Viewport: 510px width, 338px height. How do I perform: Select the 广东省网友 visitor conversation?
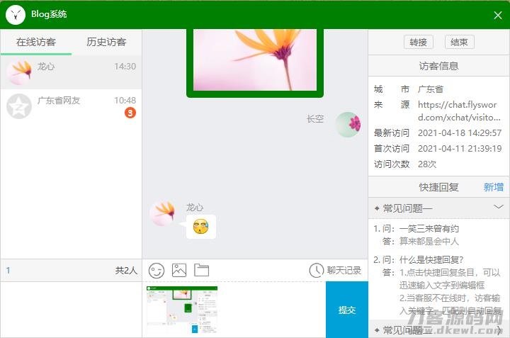coord(71,106)
